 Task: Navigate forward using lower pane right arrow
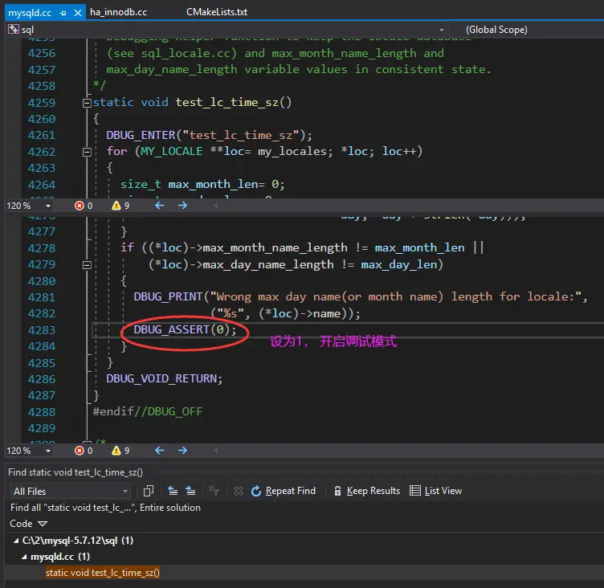[182, 451]
